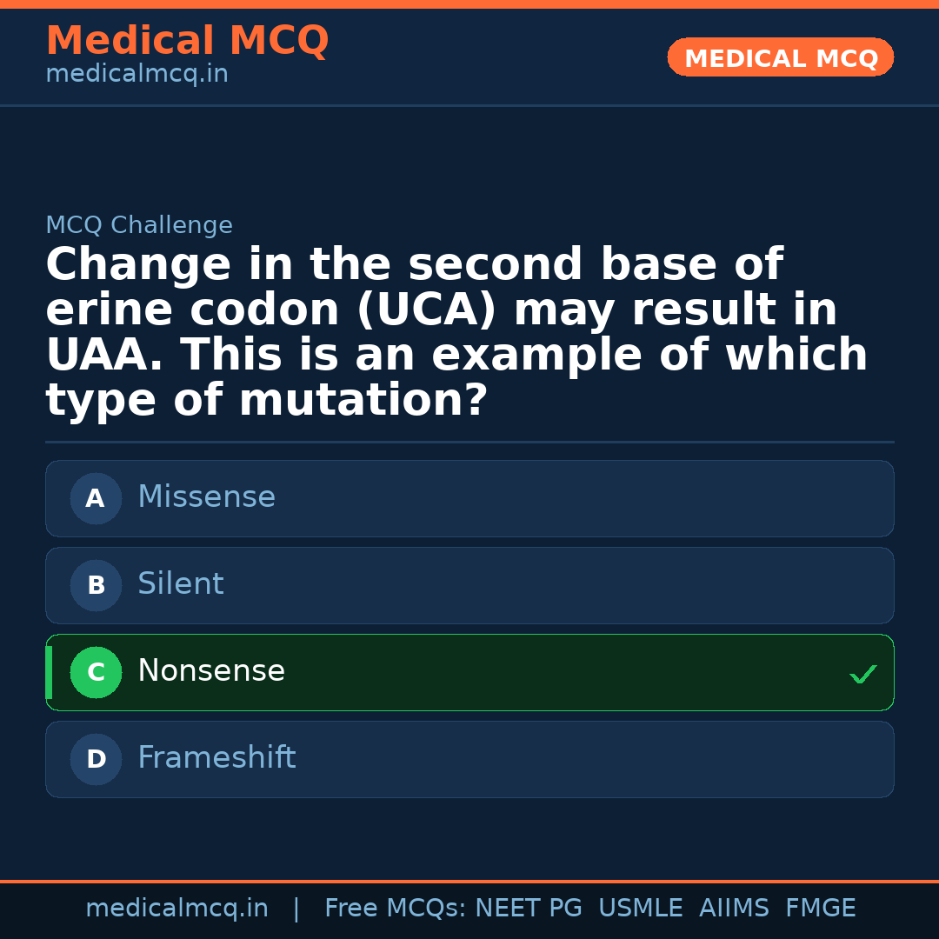Choose the Silent answer text

pyautogui.click(x=180, y=584)
